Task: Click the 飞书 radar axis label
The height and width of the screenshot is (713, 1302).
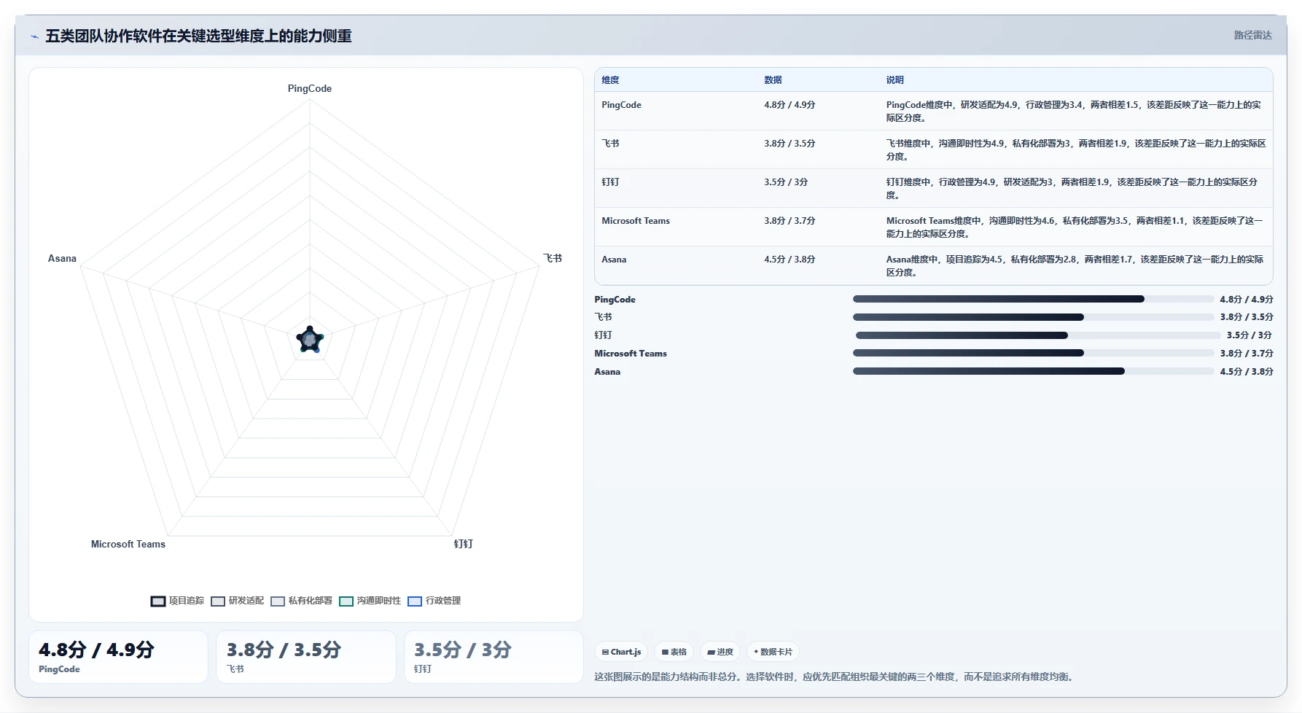Action: tap(553, 258)
